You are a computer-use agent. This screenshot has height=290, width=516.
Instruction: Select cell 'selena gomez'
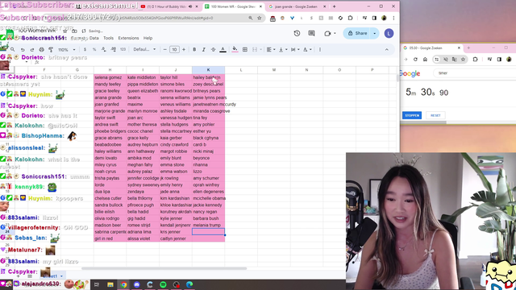110,77
